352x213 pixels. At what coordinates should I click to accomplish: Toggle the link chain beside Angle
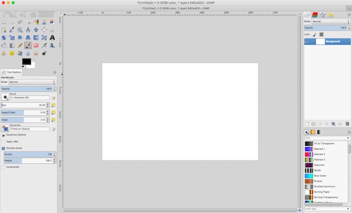[x=53, y=120]
